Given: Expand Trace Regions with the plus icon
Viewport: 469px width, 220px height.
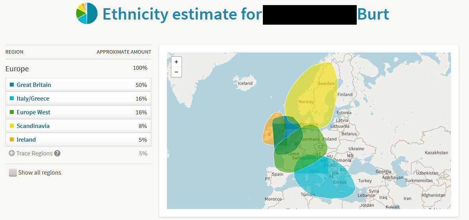Looking at the screenshot, I should pos(12,153).
